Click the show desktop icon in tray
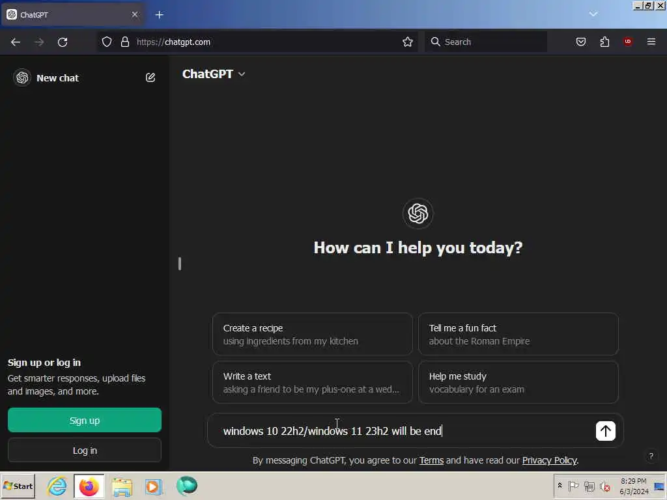This screenshot has width=667, height=500. point(659,486)
